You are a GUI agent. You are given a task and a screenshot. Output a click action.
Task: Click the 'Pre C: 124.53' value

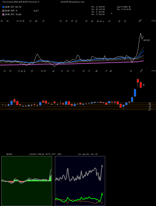(98, 14)
